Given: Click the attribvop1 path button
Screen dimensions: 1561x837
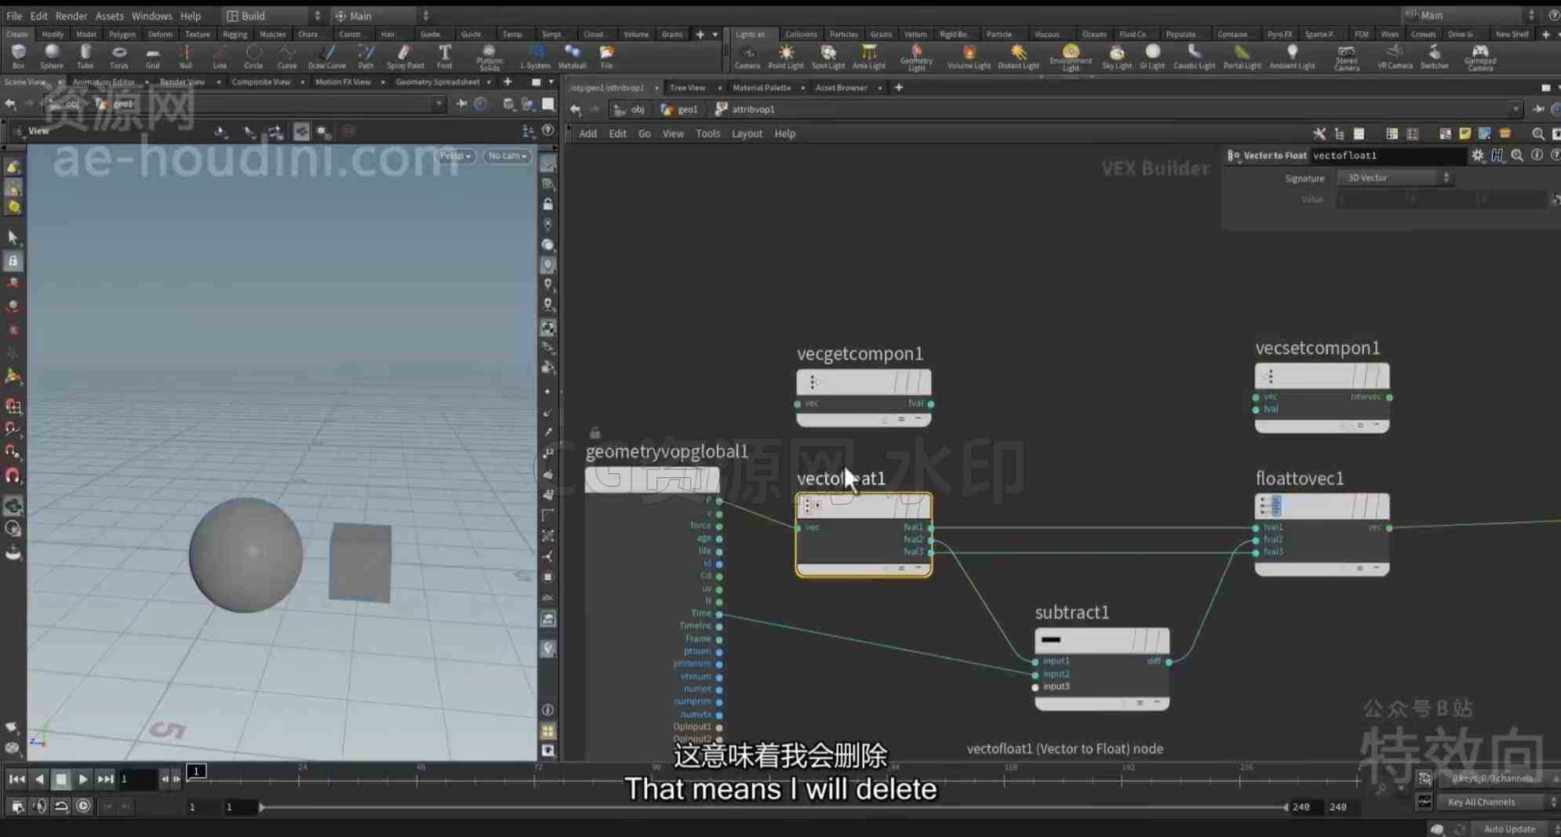Looking at the screenshot, I should tap(746, 110).
